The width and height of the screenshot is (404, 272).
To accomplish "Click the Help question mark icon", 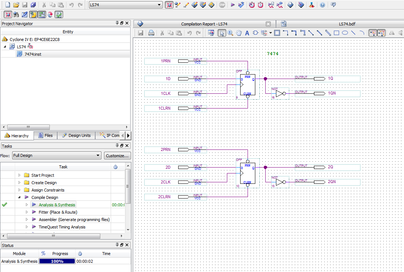I will [x=323, y=5].
